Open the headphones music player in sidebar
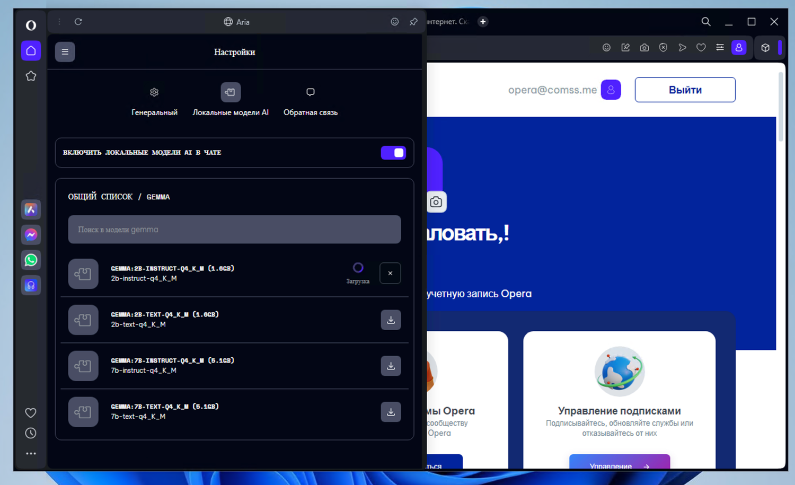Image resolution: width=795 pixels, height=485 pixels. click(x=31, y=285)
